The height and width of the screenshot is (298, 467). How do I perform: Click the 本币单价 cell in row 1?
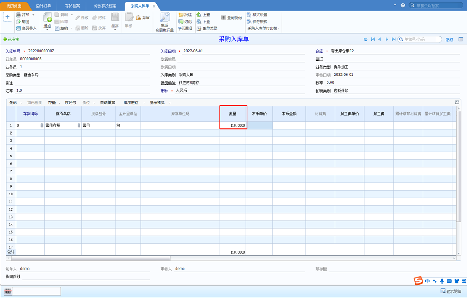[x=259, y=125]
